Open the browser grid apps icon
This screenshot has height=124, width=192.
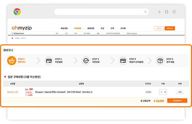point(167,12)
